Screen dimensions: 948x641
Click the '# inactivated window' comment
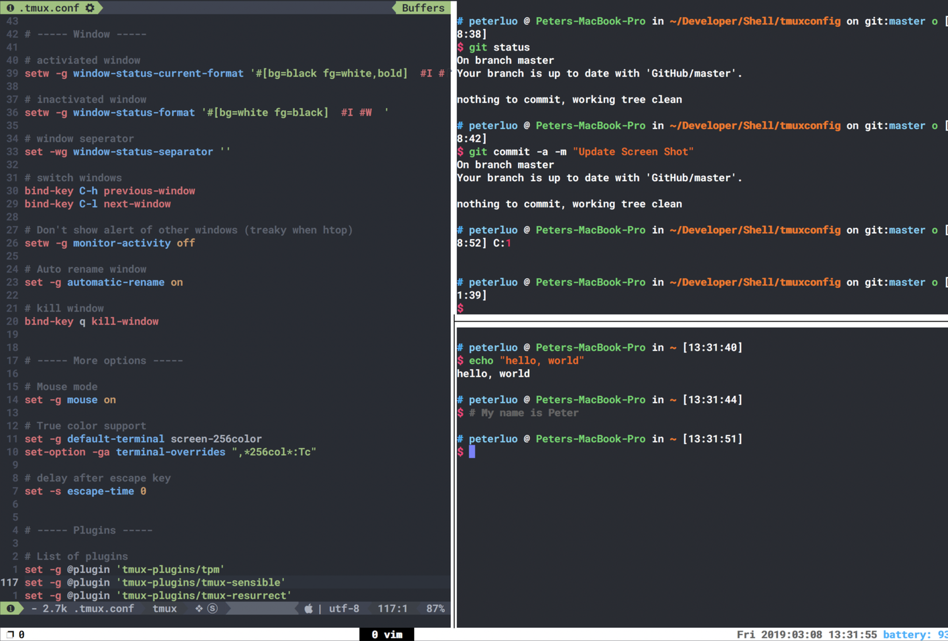click(x=86, y=99)
